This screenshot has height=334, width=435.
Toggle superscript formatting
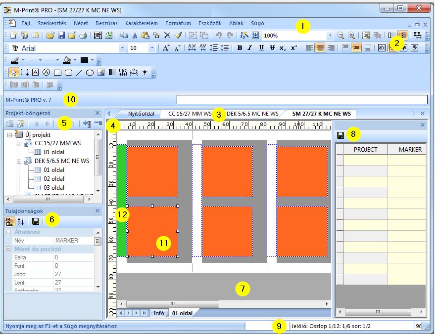pos(294,48)
